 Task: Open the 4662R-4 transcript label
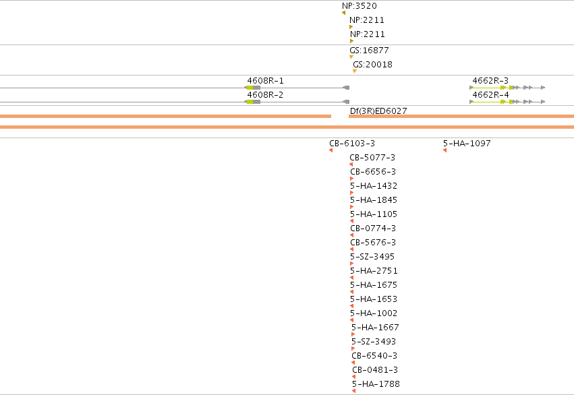pos(490,95)
